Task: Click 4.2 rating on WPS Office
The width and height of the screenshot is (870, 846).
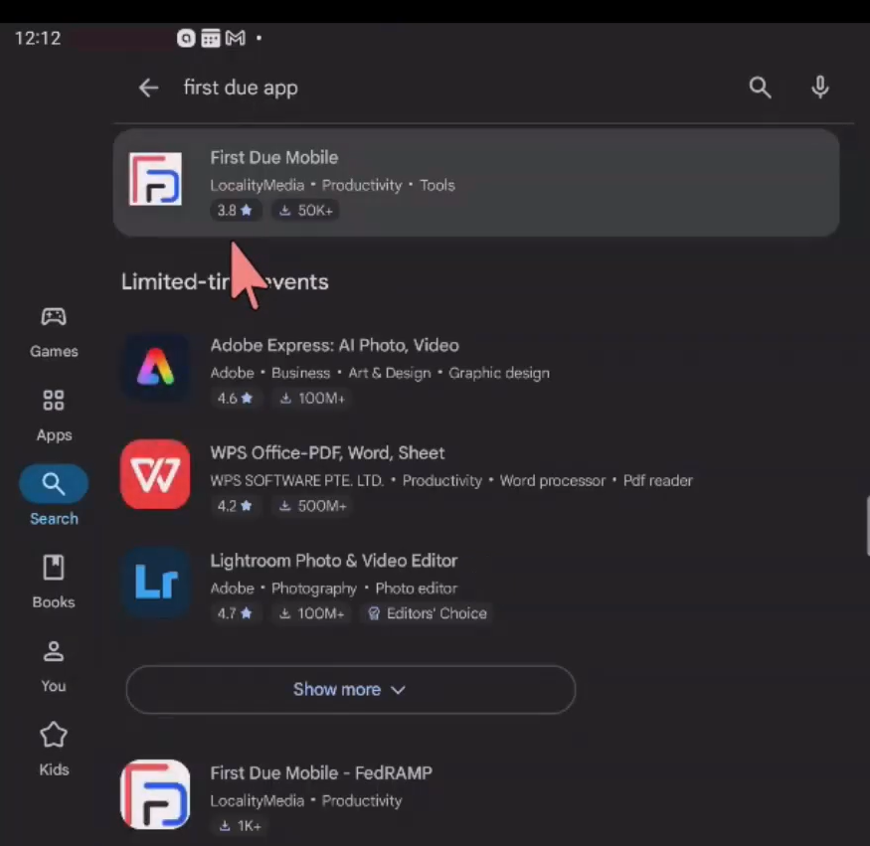Action: pos(235,506)
